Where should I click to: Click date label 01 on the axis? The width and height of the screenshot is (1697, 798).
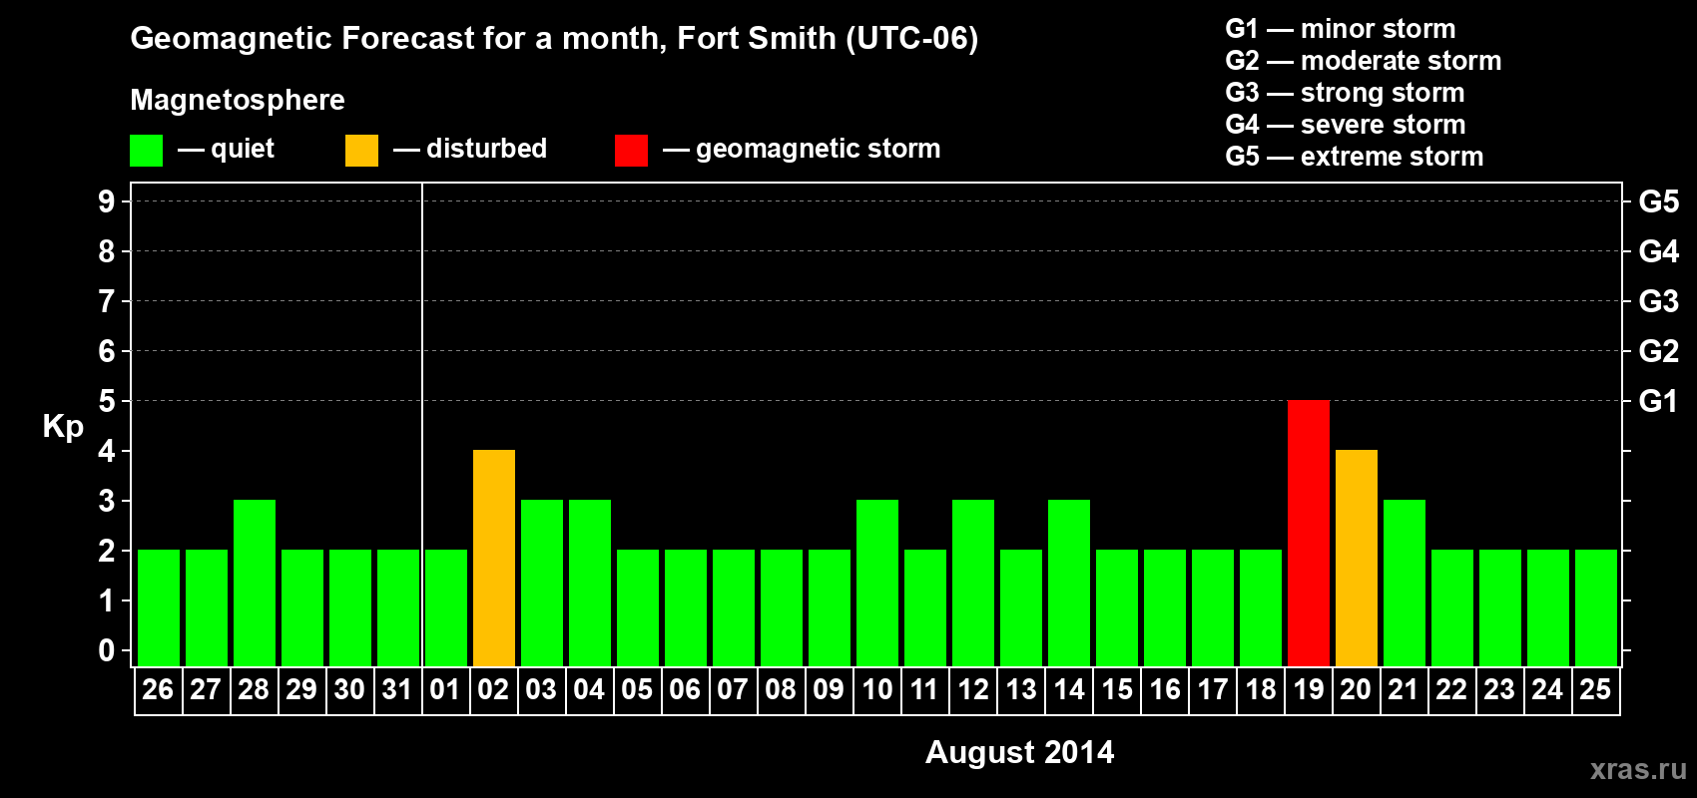click(445, 689)
